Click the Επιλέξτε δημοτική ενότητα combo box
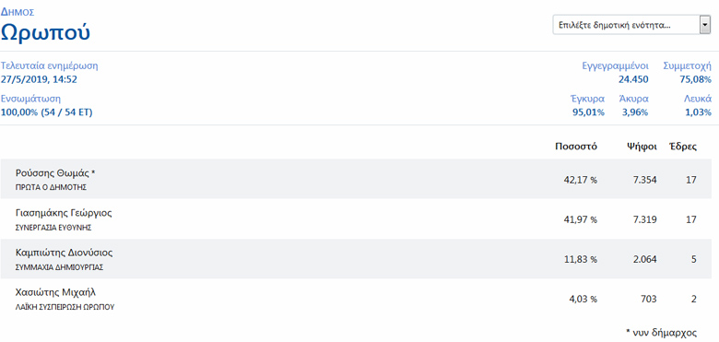This screenshot has height=342, width=719. [631, 25]
